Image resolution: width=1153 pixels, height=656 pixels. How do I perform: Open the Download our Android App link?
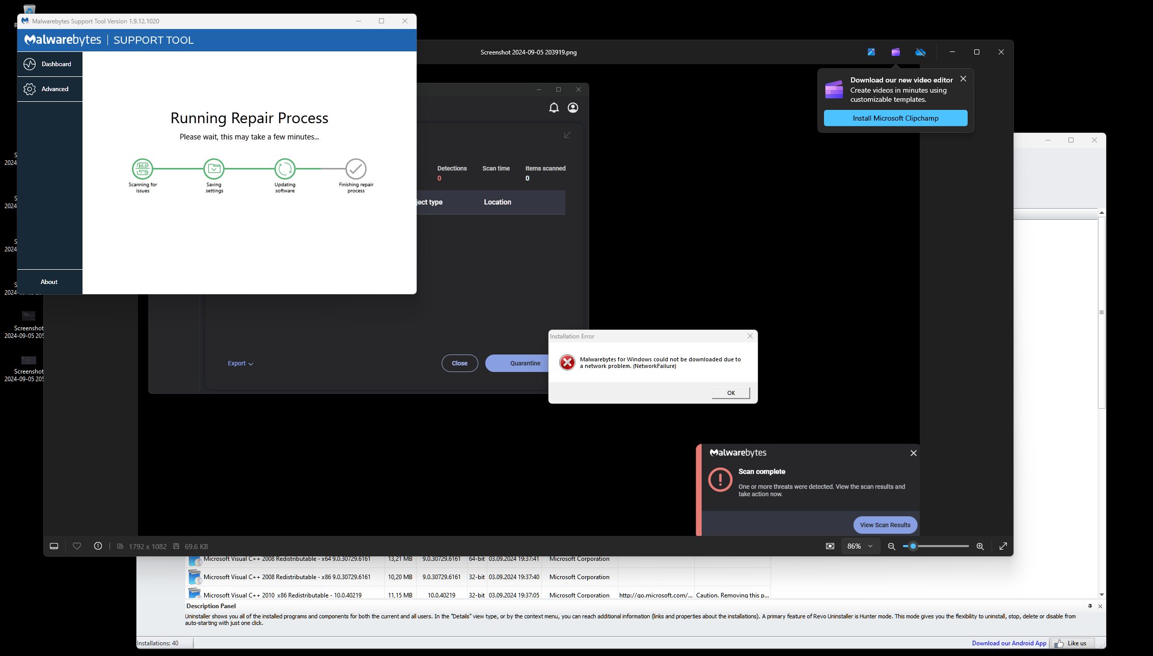[x=1009, y=643]
